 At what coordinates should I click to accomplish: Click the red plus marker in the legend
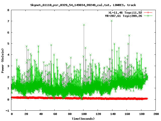click(x=148, y=12)
